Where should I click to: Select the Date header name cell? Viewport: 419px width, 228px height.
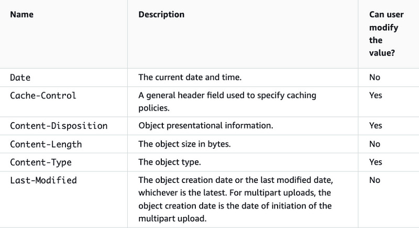point(20,78)
